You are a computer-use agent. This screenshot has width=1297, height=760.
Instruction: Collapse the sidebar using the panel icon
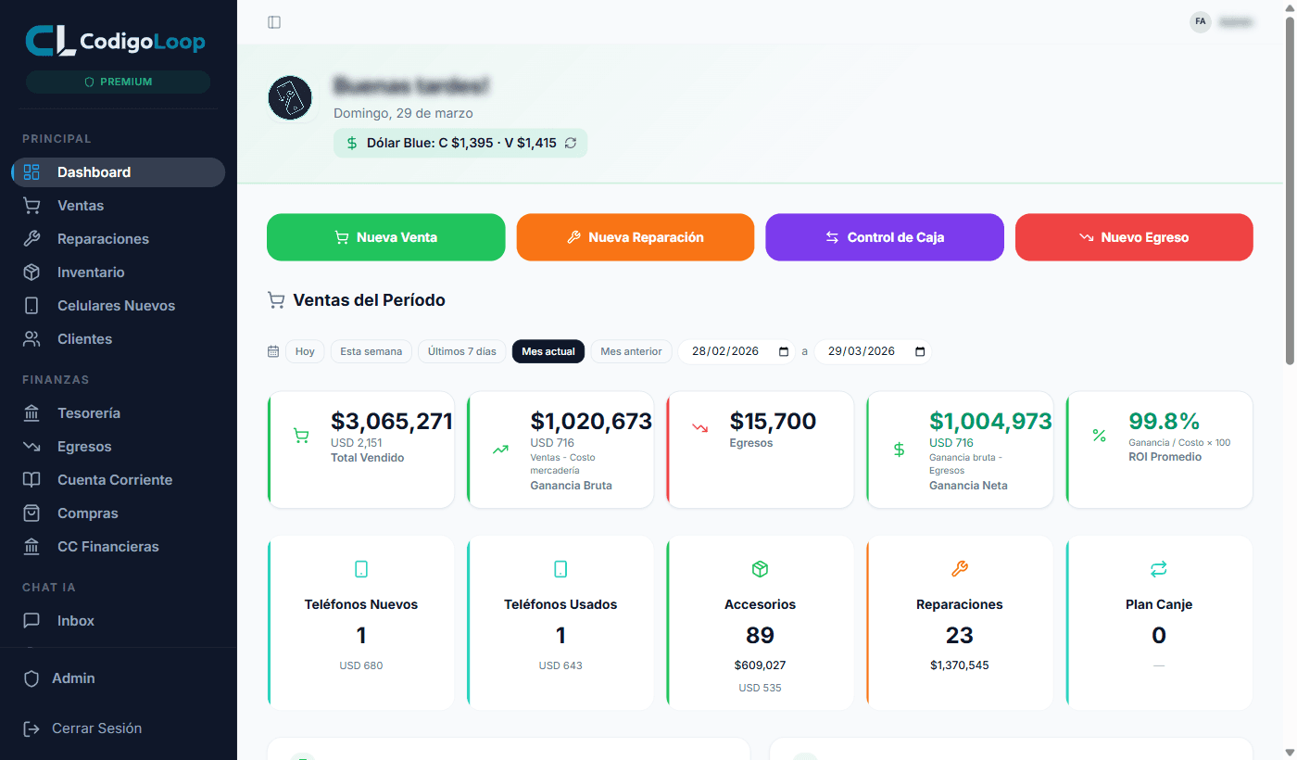274,21
